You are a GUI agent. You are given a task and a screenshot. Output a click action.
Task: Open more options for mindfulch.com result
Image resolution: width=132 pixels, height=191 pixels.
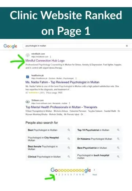50,57
